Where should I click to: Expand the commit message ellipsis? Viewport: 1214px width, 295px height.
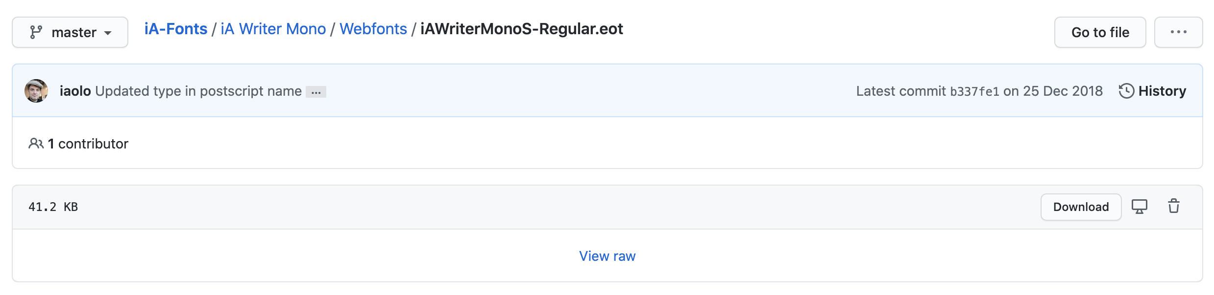[x=316, y=92]
